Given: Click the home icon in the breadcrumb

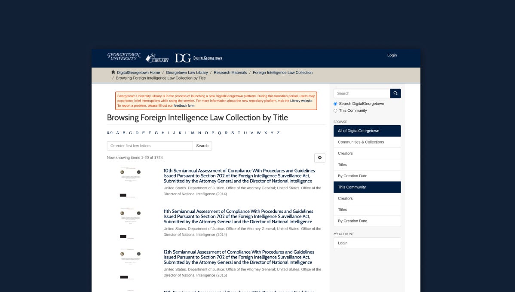Looking at the screenshot, I should coord(113,72).
